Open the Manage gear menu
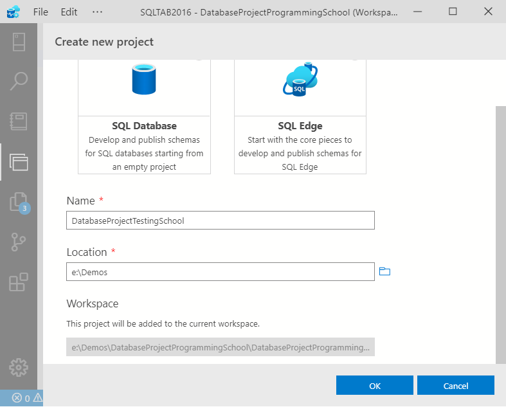The image size is (506, 407). (x=19, y=367)
